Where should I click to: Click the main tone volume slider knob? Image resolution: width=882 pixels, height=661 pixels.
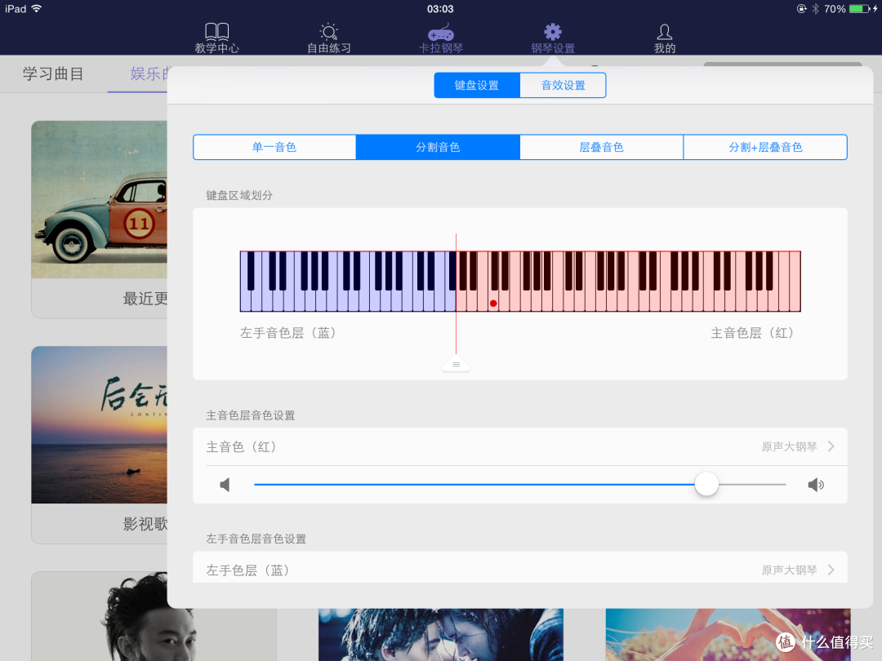click(x=706, y=484)
